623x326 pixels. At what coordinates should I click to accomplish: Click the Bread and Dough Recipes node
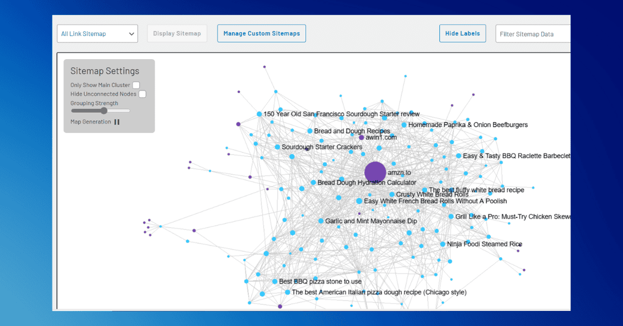point(310,131)
